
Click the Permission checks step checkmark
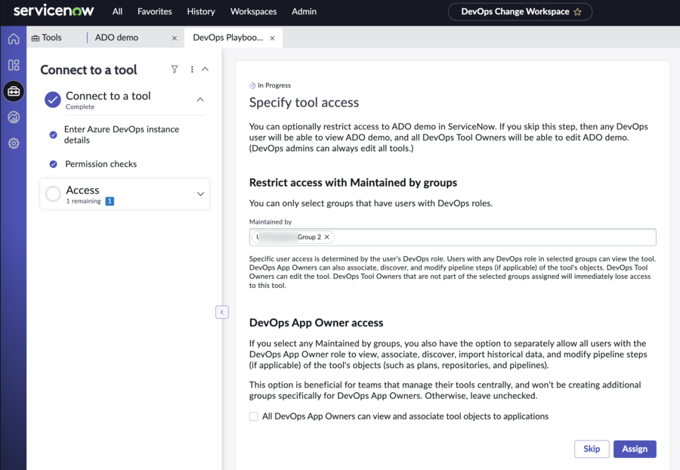pos(54,164)
